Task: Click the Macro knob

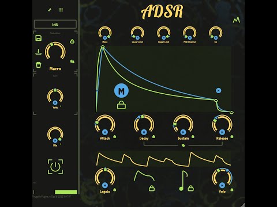Action: click(55, 51)
